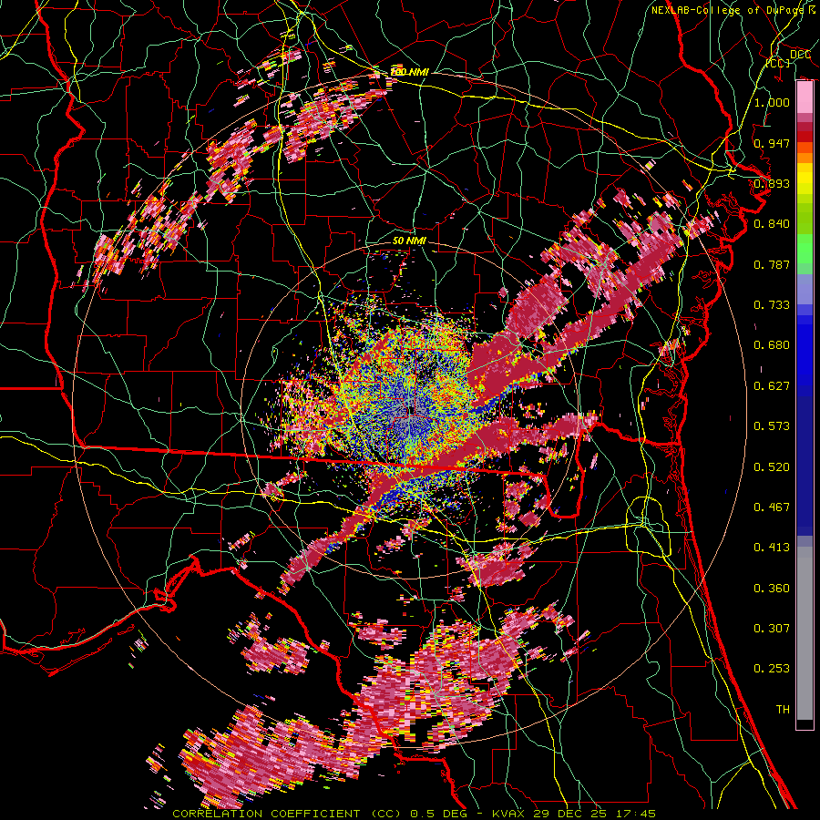Select the 0.307 scale value
Viewport: 820px width, 820px height.
click(x=772, y=629)
